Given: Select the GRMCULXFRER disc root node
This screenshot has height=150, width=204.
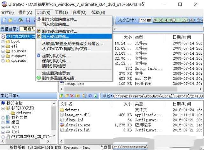Looking at the screenshot, I should click(x=20, y=37).
